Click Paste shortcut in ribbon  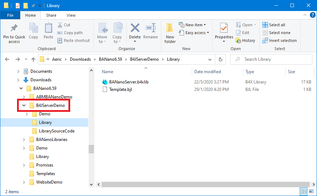point(74,40)
